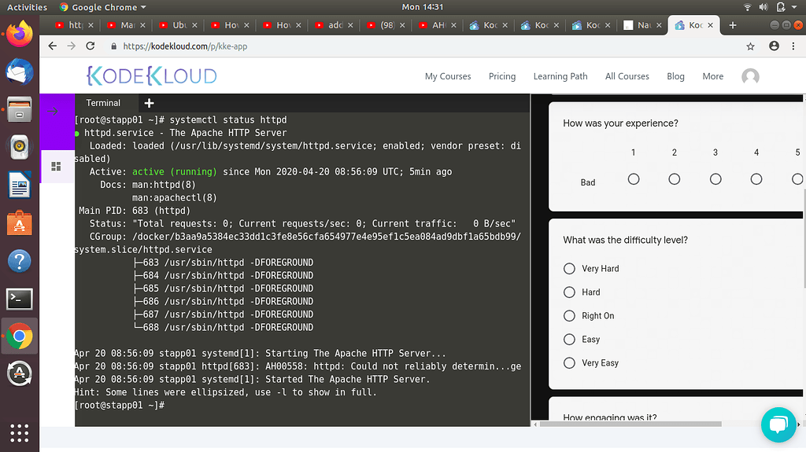Expand the More menu in navigation
The height and width of the screenshot is (452, 806).
[712, 76]
